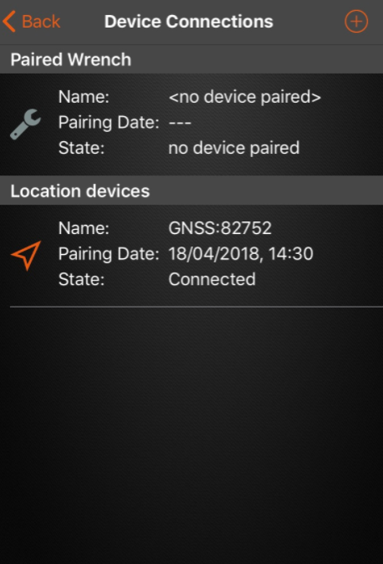Image resolution: width=383 pixels, height=564 pixels.
Task: Select the GNSS:82752 device name
Action: [x=220, y=228]
